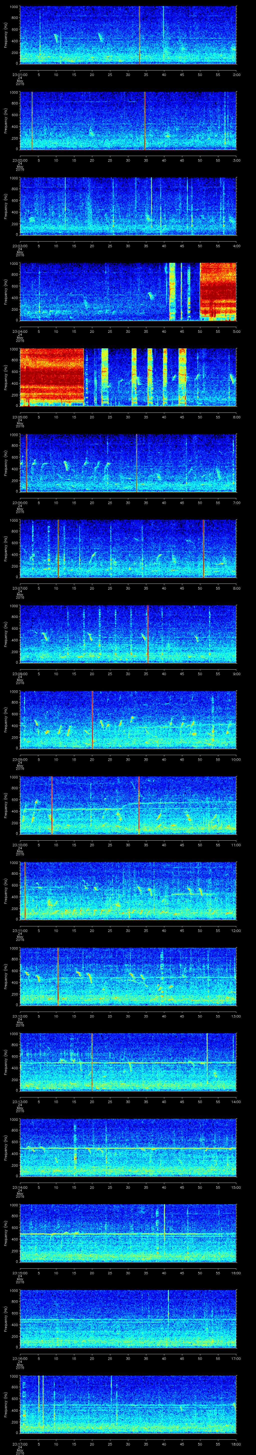This screenshot has width=256, height=1455.
Task: Click the 8:00 end time label
Action: point(236,588)
